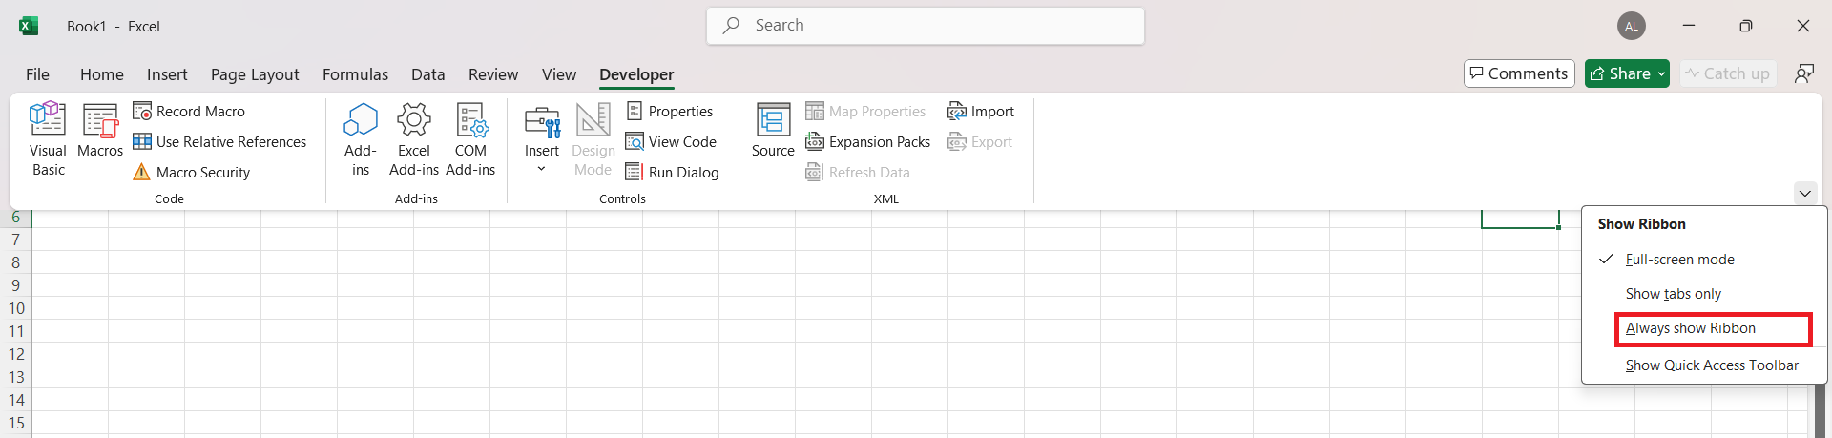1832x438 pixels.
Task: Click Run Dialog
Action: click(x=673, y=173)
